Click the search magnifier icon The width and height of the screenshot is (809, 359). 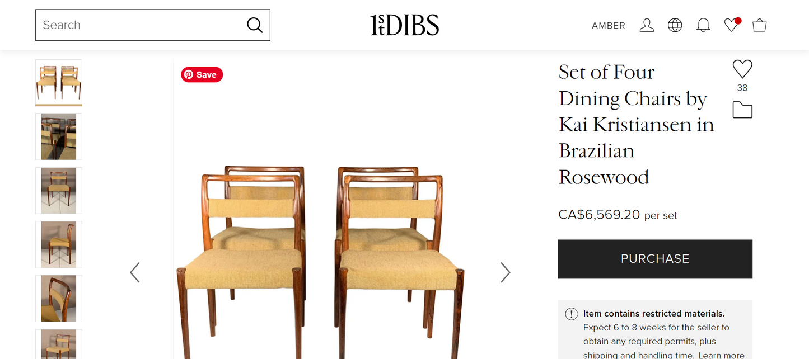point(255,25)
